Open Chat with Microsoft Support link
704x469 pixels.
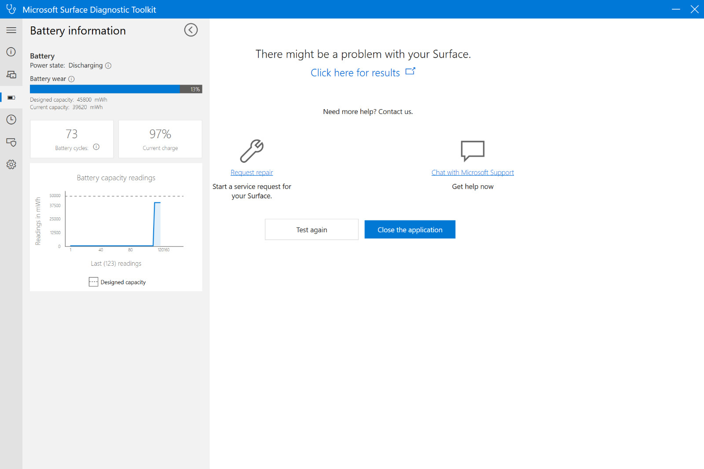point(473,172)
